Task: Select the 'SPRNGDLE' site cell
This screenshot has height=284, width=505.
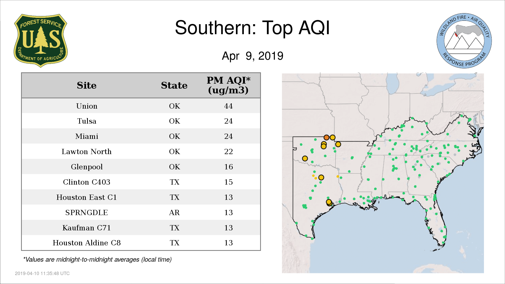Action: [x=87, y=212]
